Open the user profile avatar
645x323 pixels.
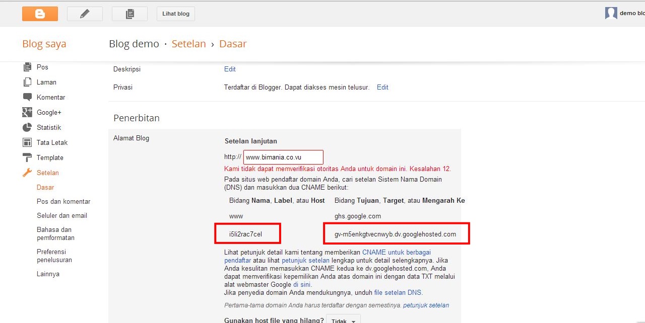pos(611,13)
